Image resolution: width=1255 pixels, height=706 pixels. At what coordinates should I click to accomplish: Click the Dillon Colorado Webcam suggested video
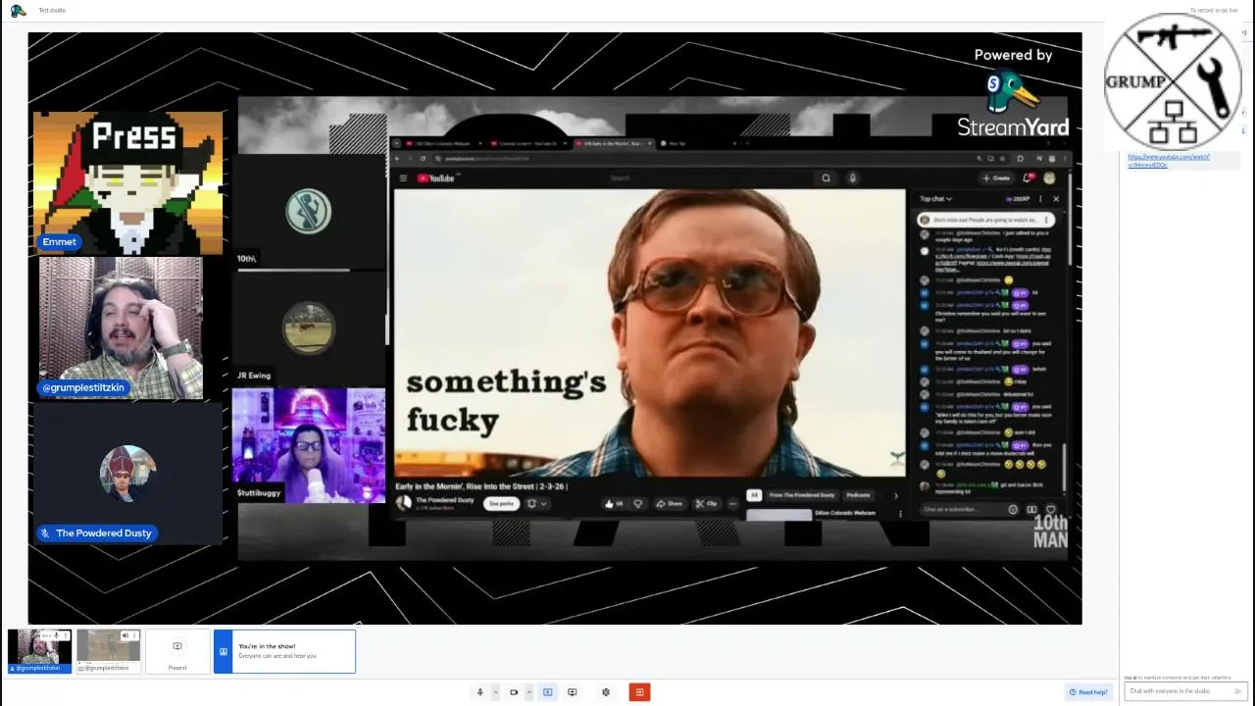845,513
